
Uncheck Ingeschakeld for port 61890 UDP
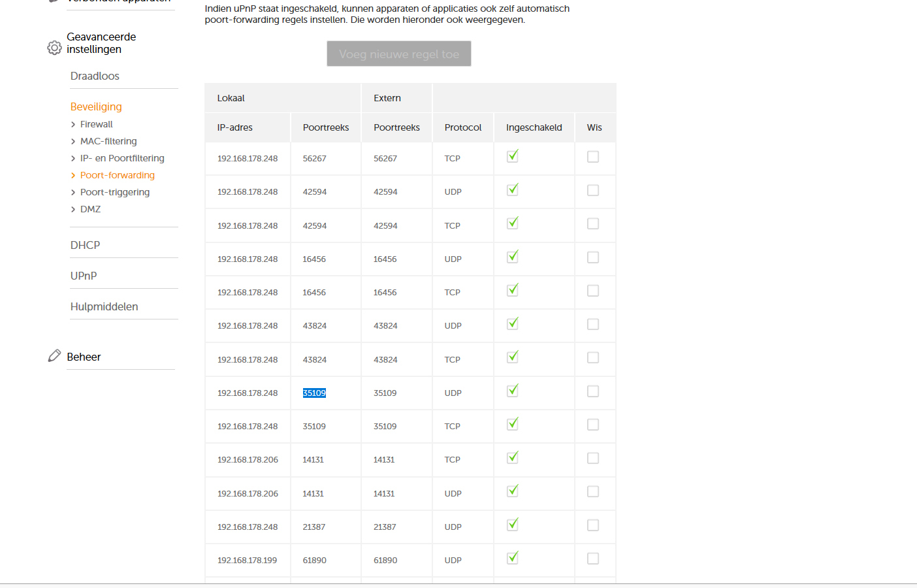pos(513,558)
